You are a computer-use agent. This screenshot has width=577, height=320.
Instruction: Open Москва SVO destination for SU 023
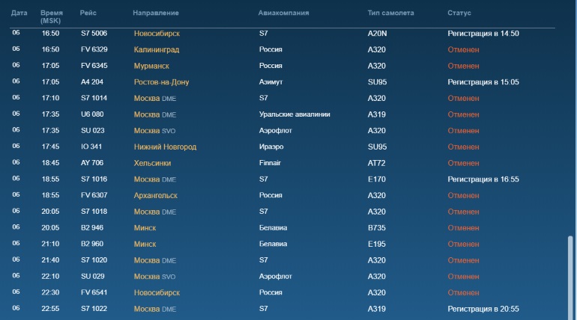click(154, 131)
